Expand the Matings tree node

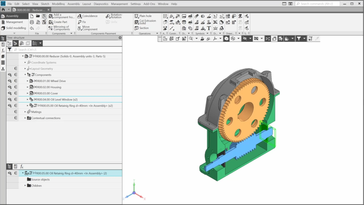point(25,112)
